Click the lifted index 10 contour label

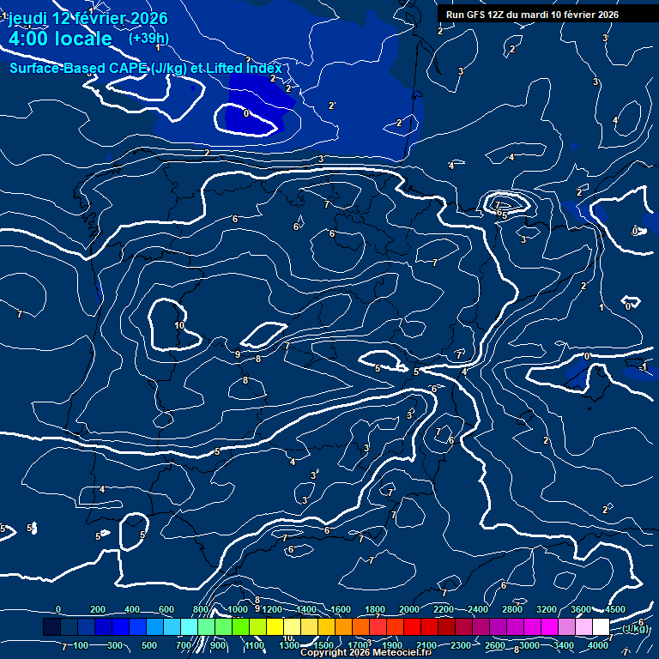coord(179,326)
